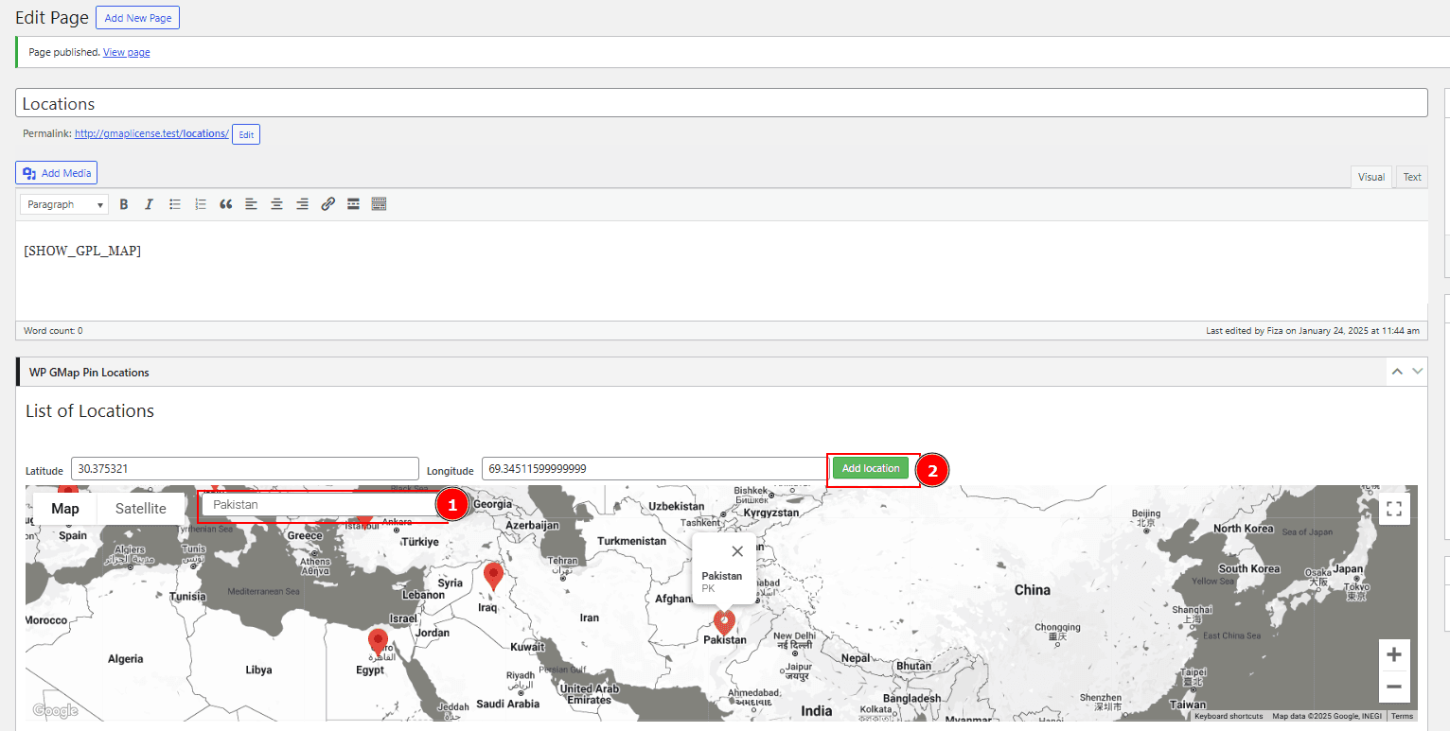Switch to the Visual editor tab

1371,177
